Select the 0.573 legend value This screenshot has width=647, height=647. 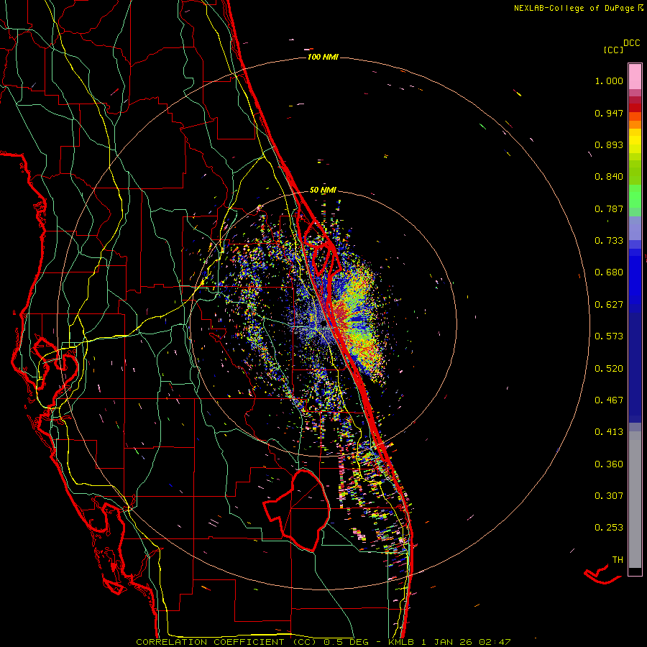coord(609,336)
